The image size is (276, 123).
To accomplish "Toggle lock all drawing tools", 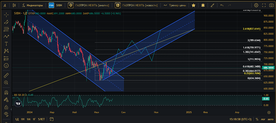I will [6, 107].
